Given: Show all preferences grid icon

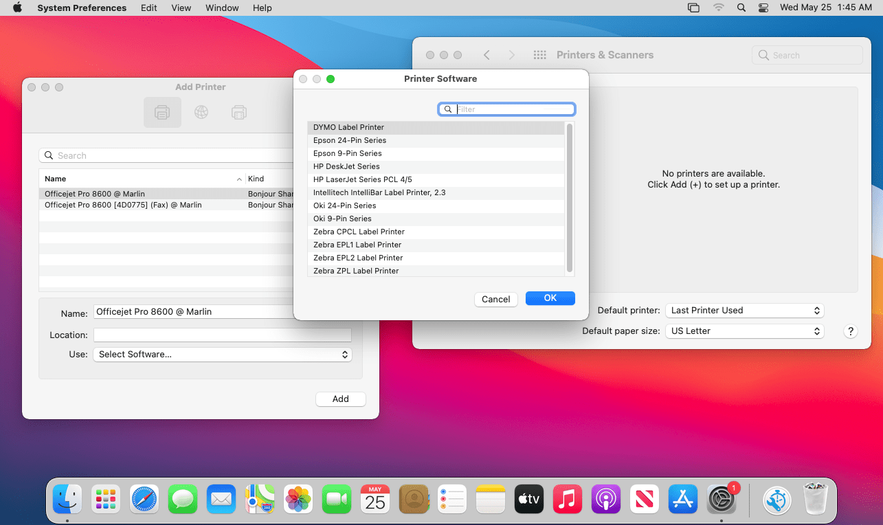Looking at the screenshot, I should tap(539, 55).
